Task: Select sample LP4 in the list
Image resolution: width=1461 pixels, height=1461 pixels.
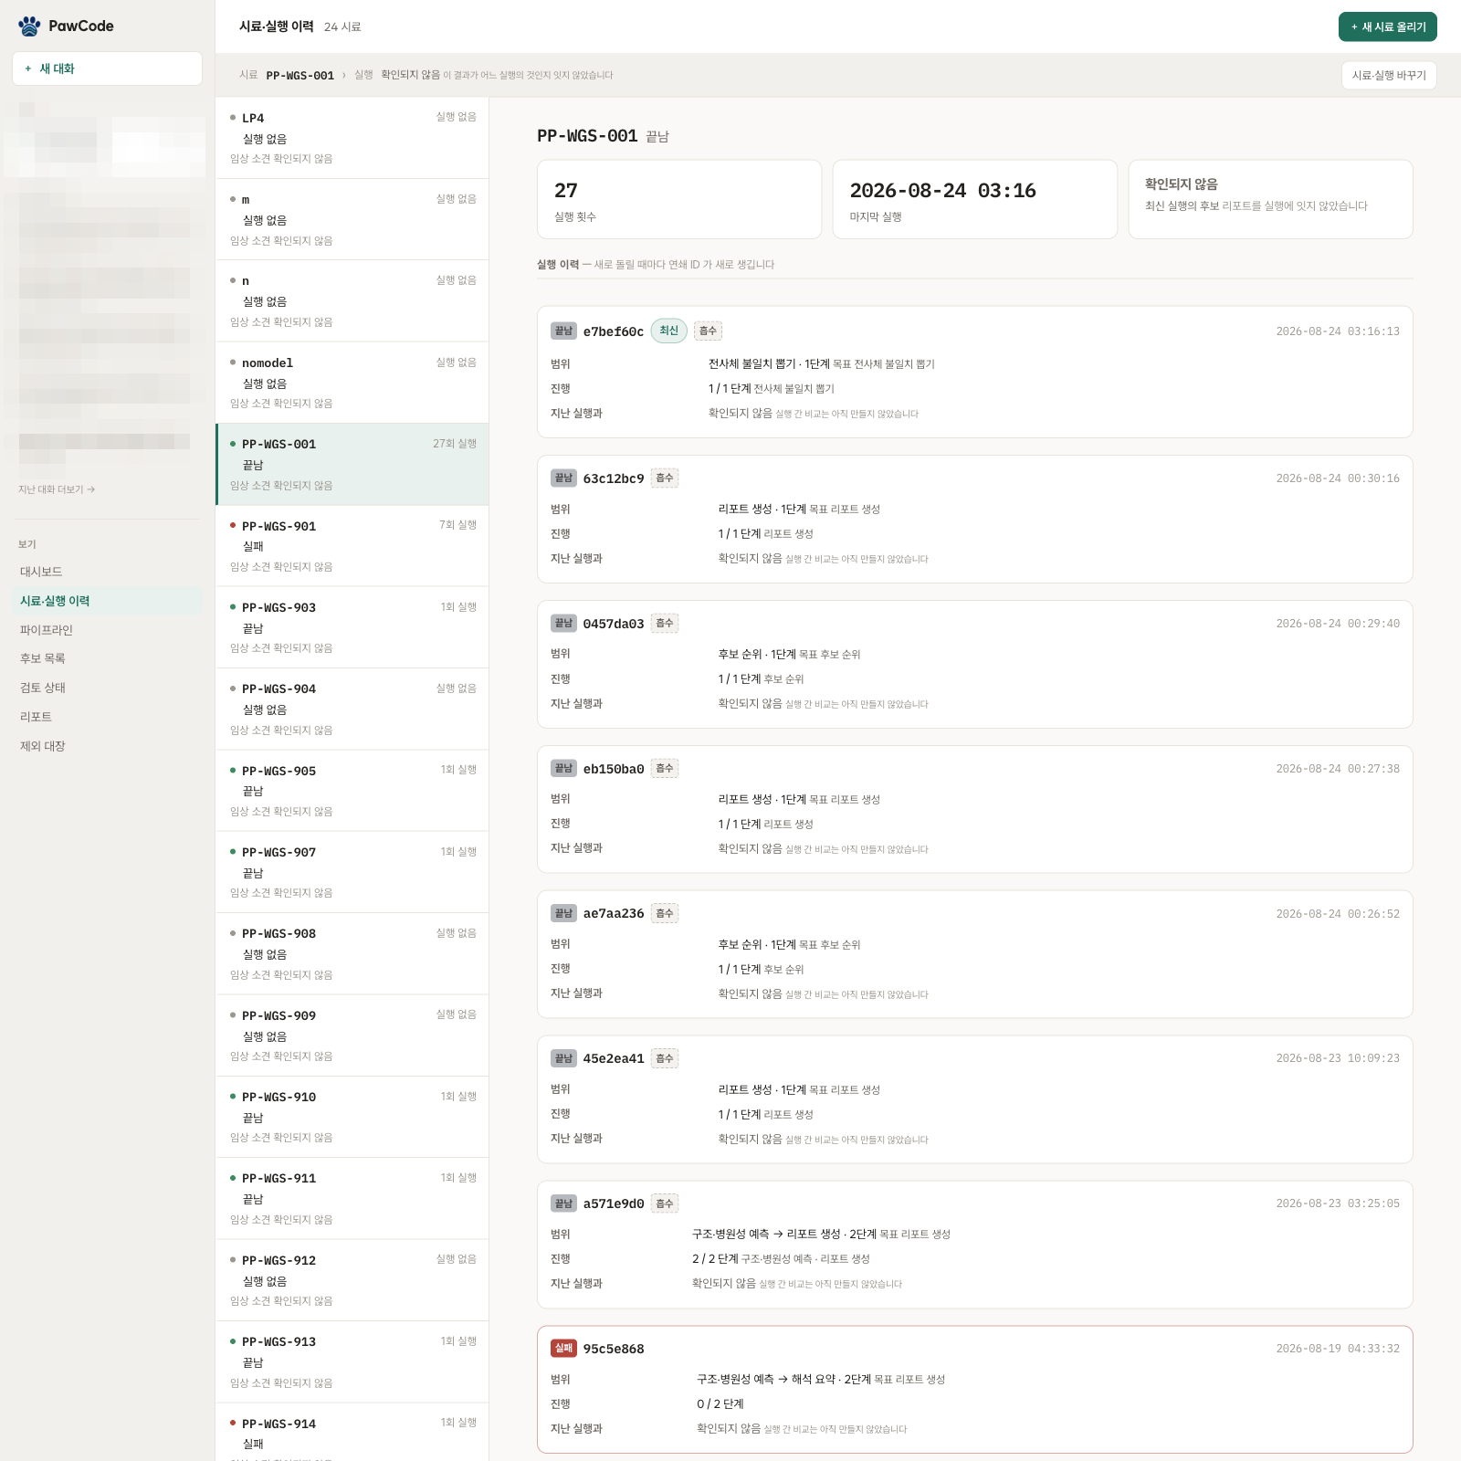Action: 352,138
